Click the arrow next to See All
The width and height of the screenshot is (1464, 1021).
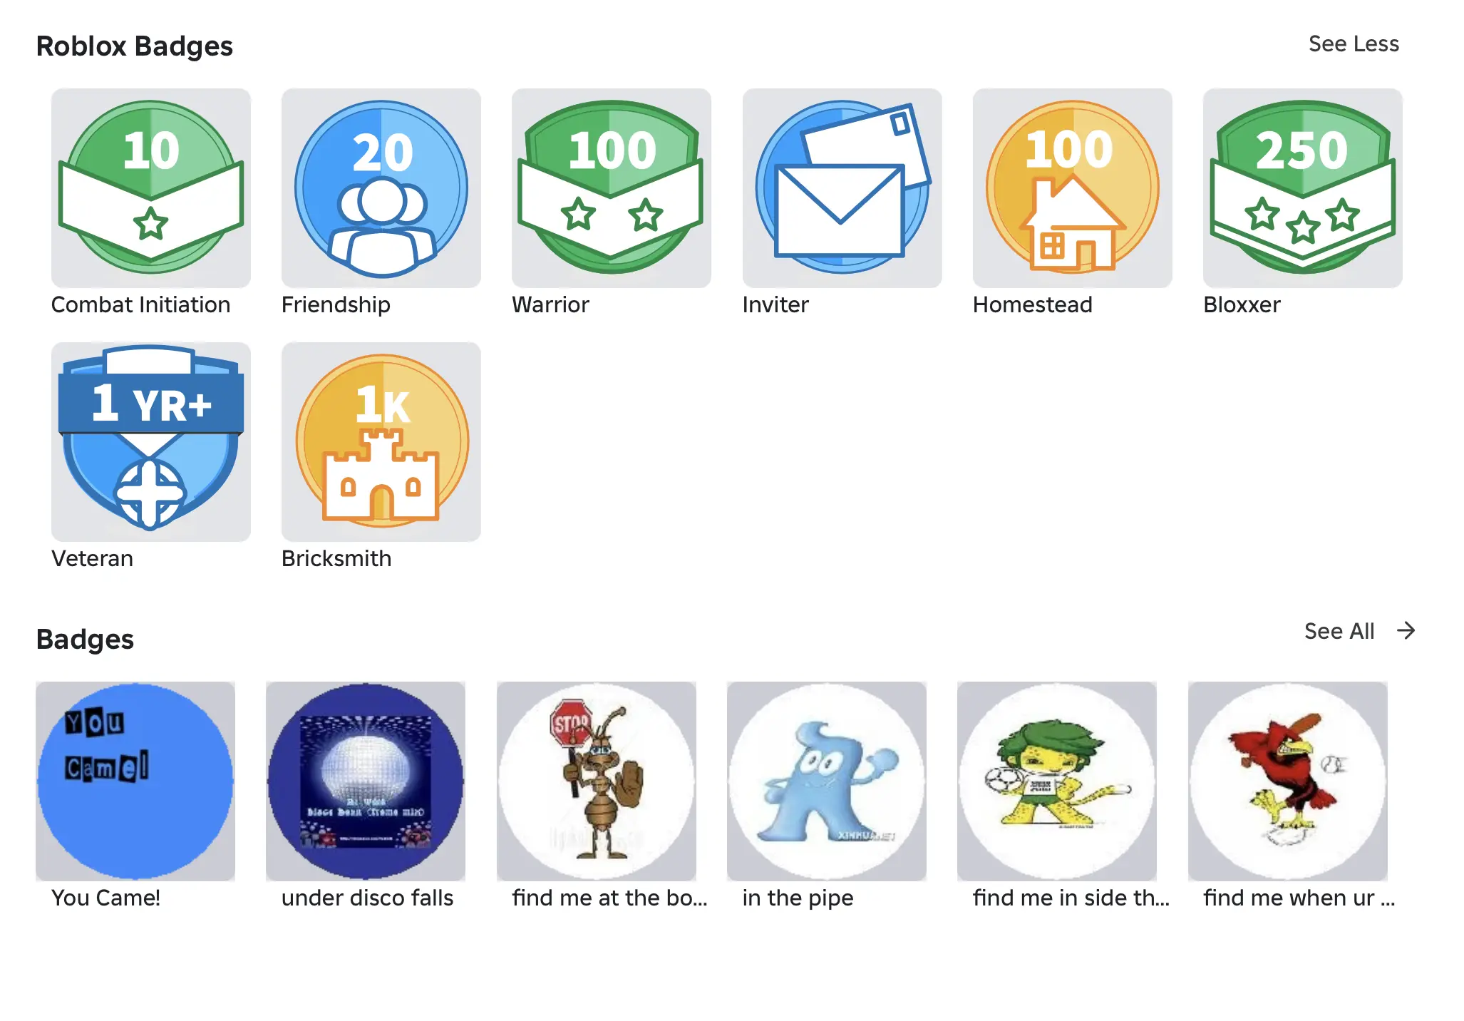[x=1406, y=630]
